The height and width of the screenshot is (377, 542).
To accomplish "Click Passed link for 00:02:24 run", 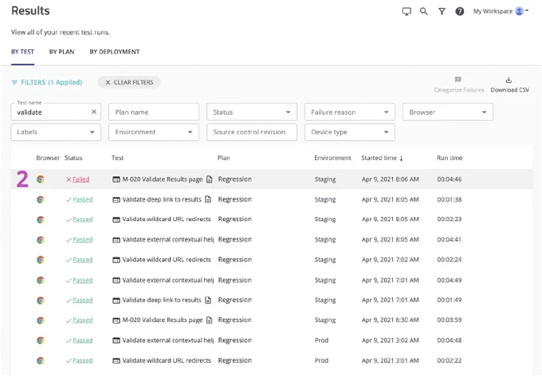I will point(83,260).
